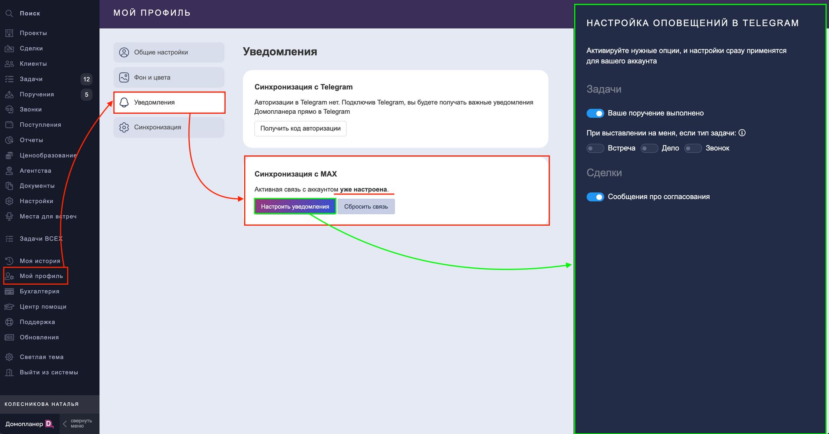The image size is (829, 434).
Task: Click the user name Колесникова Наталья
Action: (x=42, y=404)
